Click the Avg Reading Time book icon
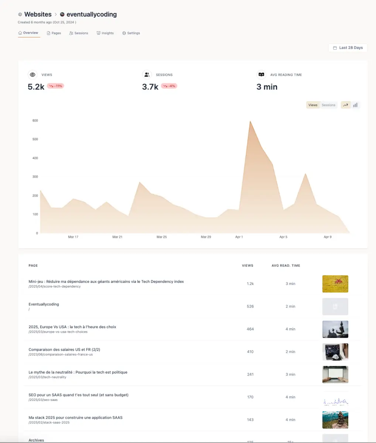The image size is (376, 443). (x=261, y=75)
